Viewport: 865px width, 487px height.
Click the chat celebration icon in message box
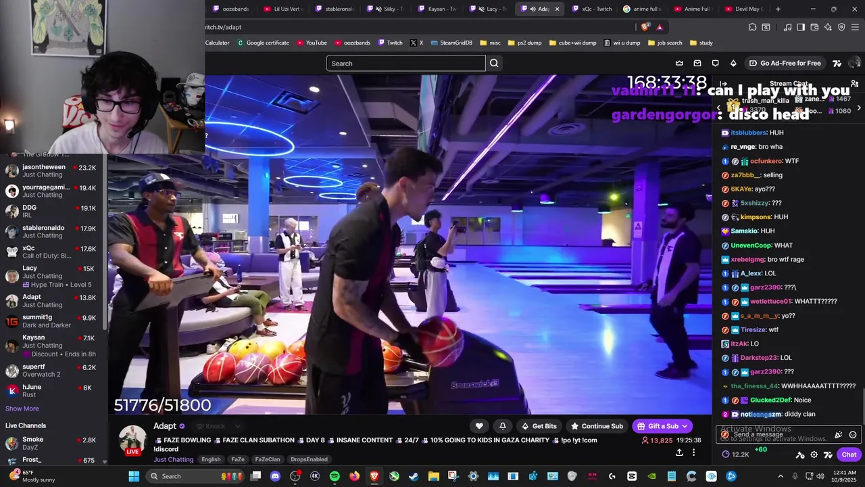pos(839,435)
